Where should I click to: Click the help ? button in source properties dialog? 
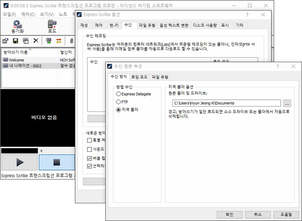(x=278, y=66)
